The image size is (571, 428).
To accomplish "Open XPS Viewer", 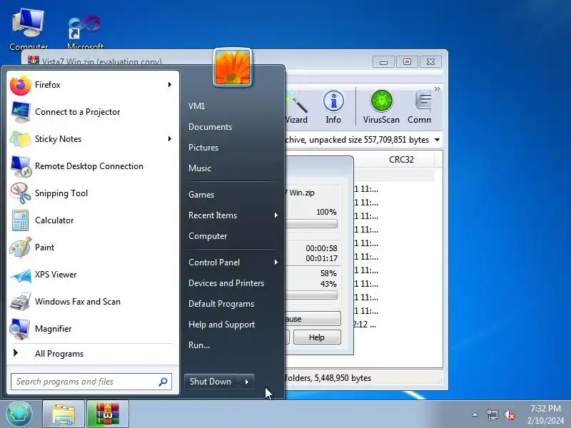I will coord(92,275).
